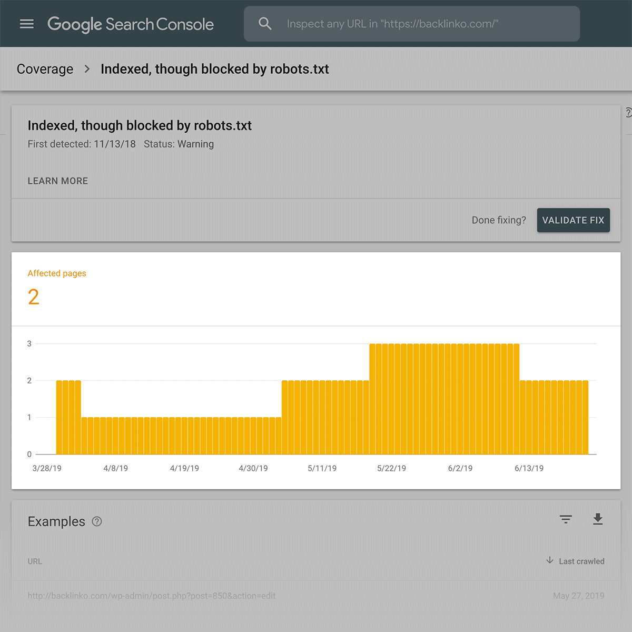Open the breadcrumb chevron between Coverage and title

click(x=86, y=69)
